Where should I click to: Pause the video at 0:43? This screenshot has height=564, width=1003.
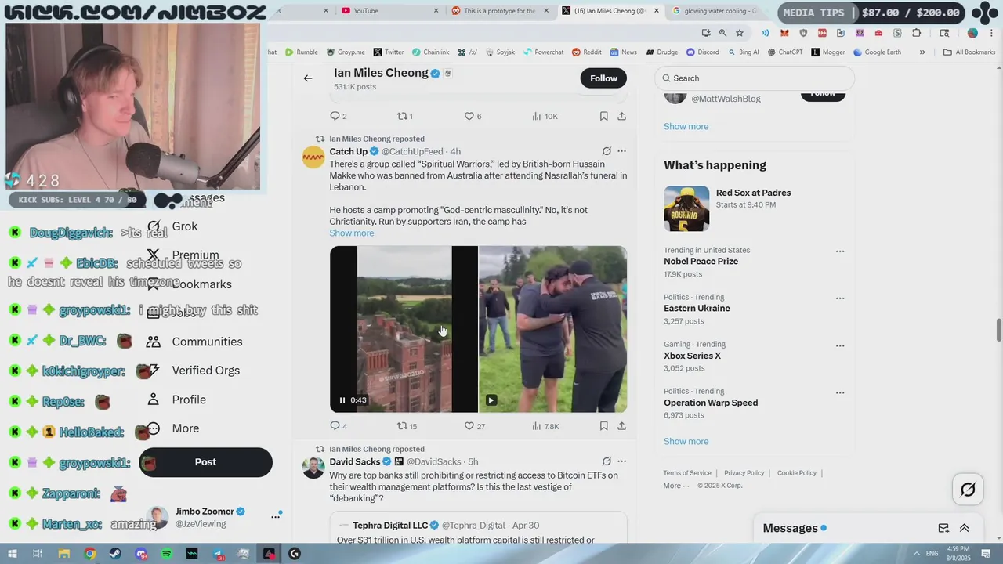pos(342,400)
